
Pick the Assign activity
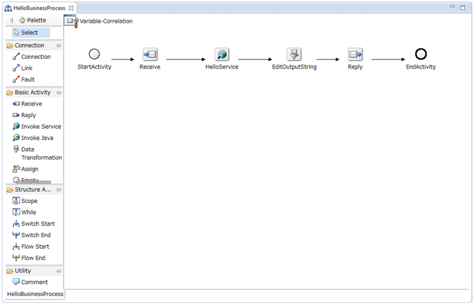tap(25, 169)
